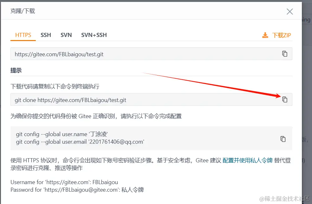Select the HTTPS tab
Image resolution: width=312 pixels, height=204 pixels.
(23, 35)
